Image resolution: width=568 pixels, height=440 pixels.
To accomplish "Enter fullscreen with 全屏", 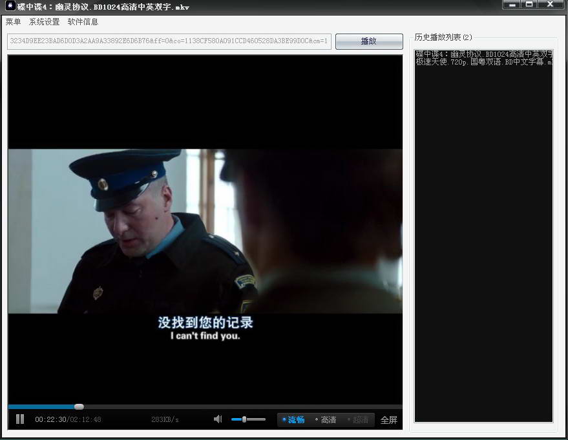I will coord(389,420).
